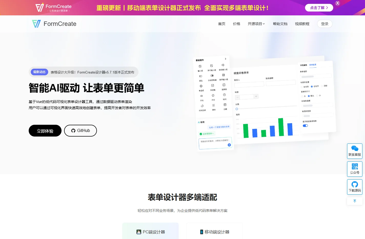Click the FormCreate logo in the navbar
The image size is (365, 239).
[54, 24]
